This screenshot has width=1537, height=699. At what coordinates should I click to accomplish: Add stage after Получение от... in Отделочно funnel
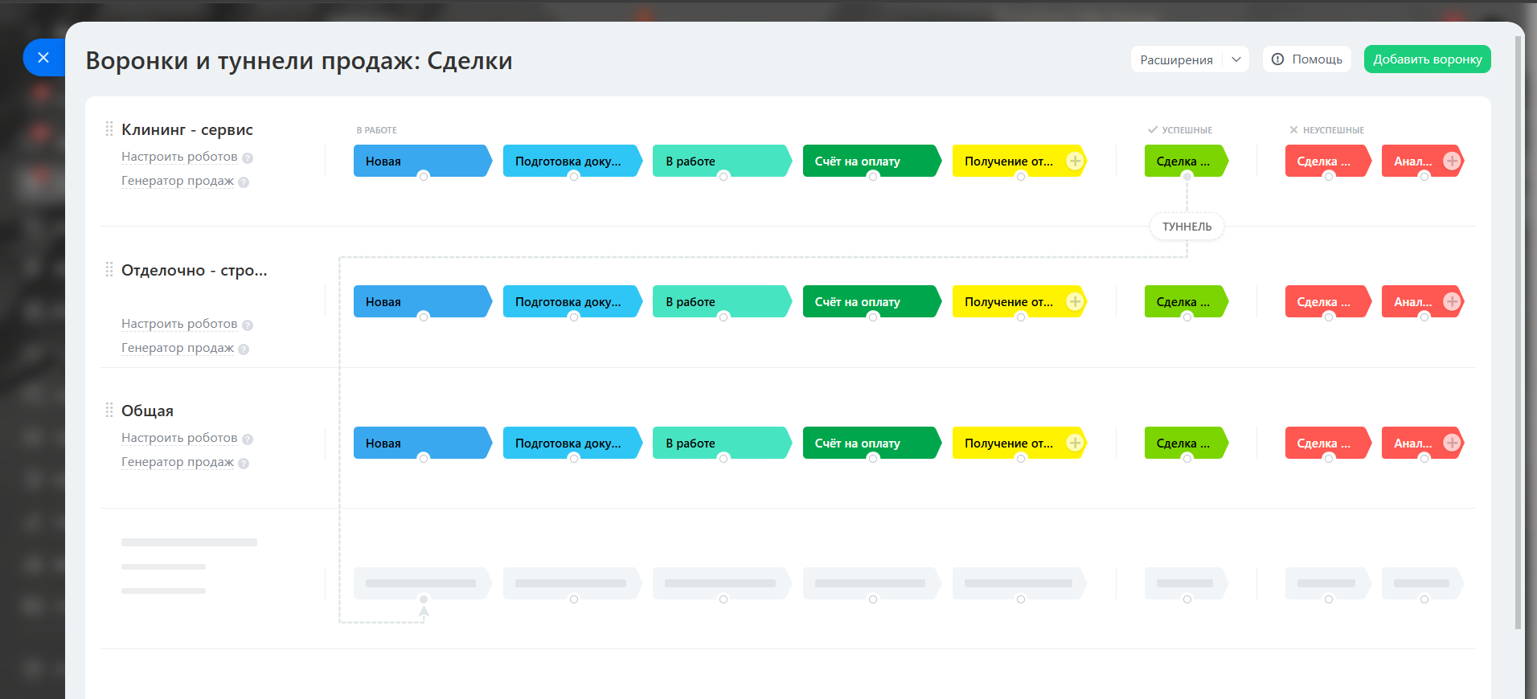(1075, 301)
